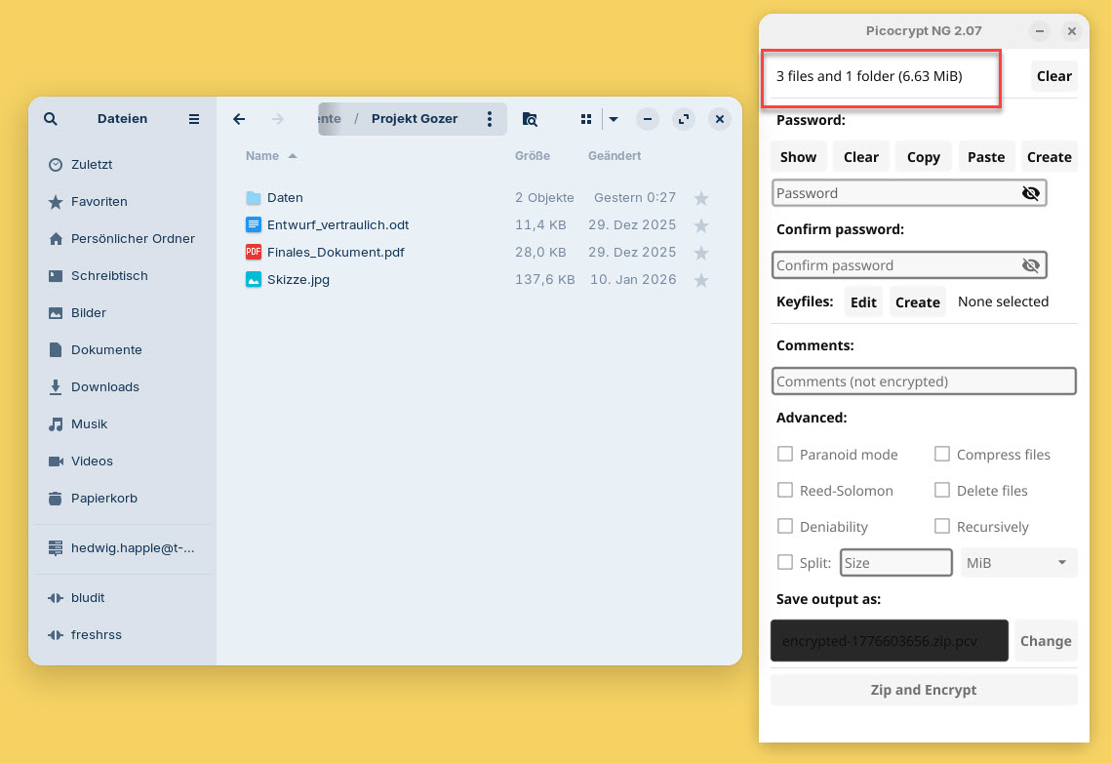Switch to grid view icon
This screenshot has height=763, width=1111.
point(586,119)
